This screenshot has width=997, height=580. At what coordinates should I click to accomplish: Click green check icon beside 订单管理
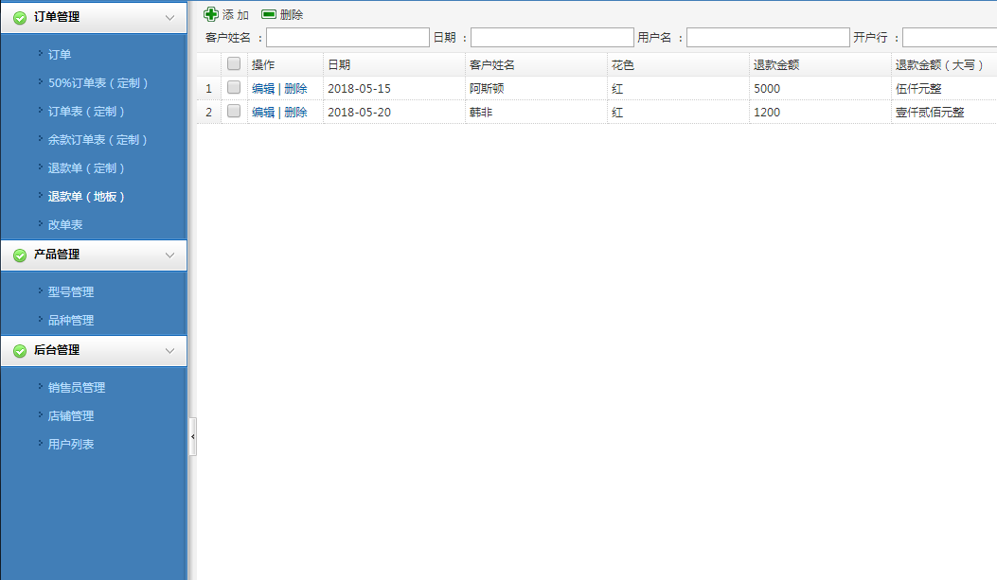(x=20, y=18)
